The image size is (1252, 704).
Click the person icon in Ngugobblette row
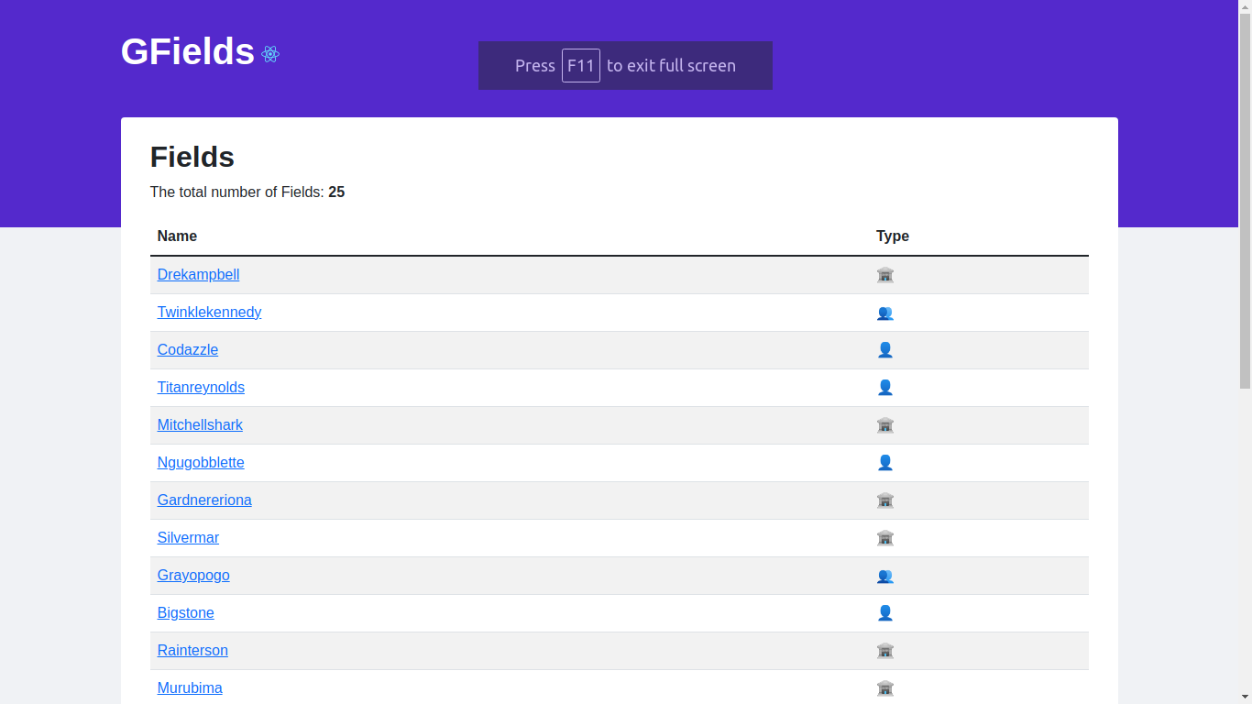(884, 463)
